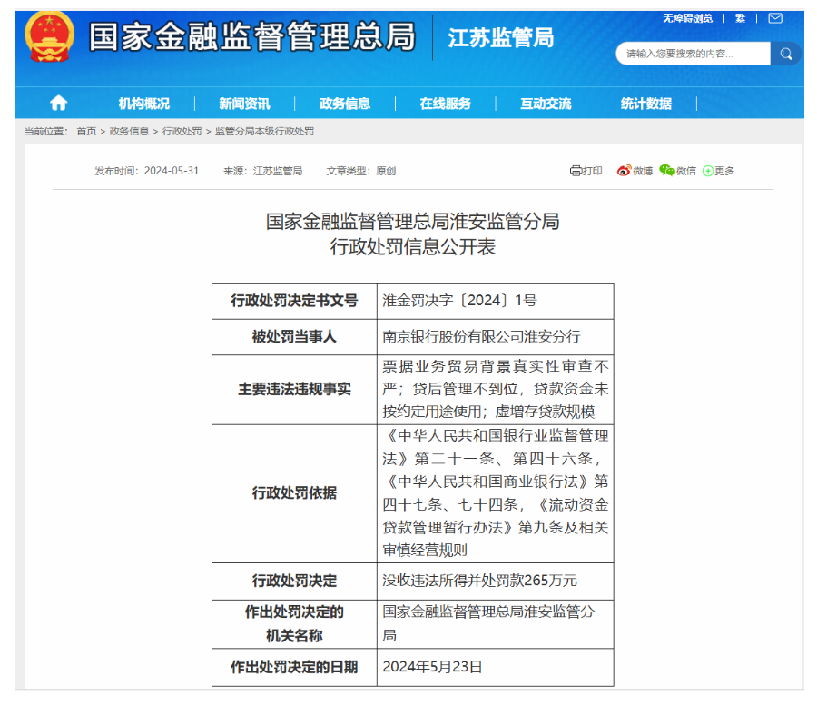Open the 政务信息 navigation menu
This screenshot has height=706, width=817.
coord(345,104)
